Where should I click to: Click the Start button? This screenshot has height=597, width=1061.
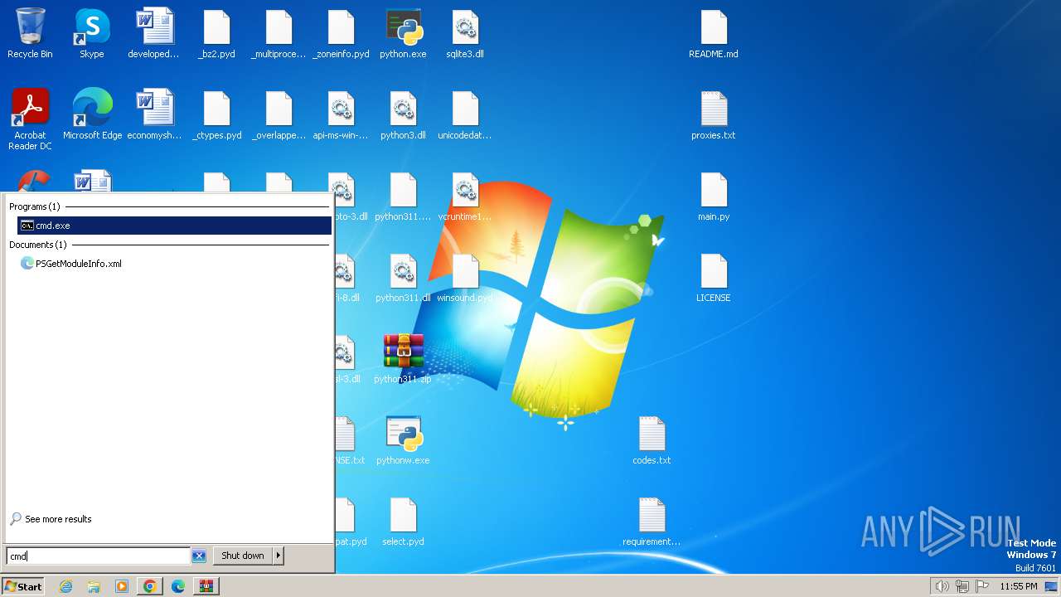[x=23, y=586]
